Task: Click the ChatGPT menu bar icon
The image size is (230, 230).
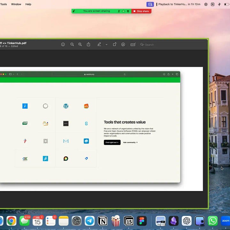Action: (206, 4)
